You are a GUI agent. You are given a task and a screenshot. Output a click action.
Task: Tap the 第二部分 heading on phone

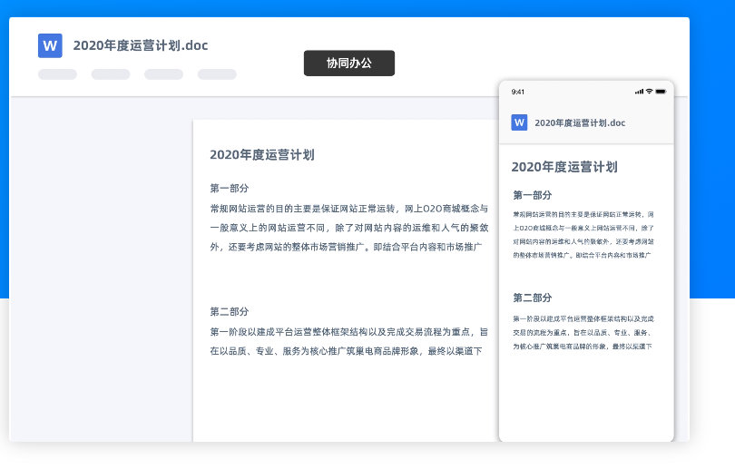pyautogui.click(x=533, y=298)
